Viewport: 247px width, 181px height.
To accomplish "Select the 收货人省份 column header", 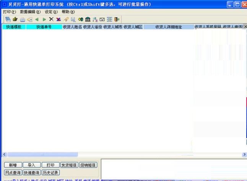I will click(x=93, y=27).
